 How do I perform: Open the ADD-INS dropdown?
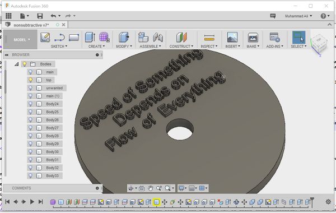pyautogui.click(x=275, y=47)
